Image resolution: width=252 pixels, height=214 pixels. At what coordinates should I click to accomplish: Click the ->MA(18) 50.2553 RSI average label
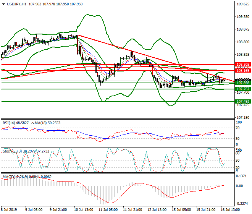45,123
